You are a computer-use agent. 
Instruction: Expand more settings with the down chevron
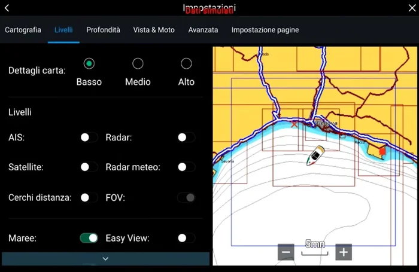(105, 258)
